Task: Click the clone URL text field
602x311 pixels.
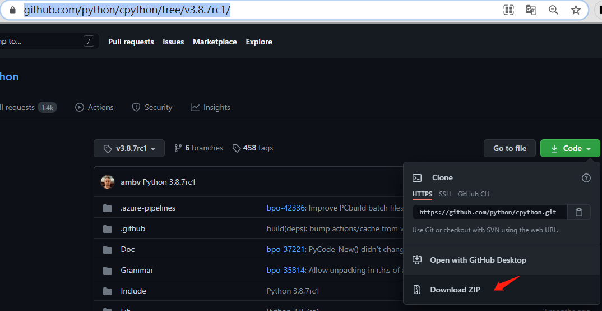Action: pyautogui.click(x=490, y=212)
